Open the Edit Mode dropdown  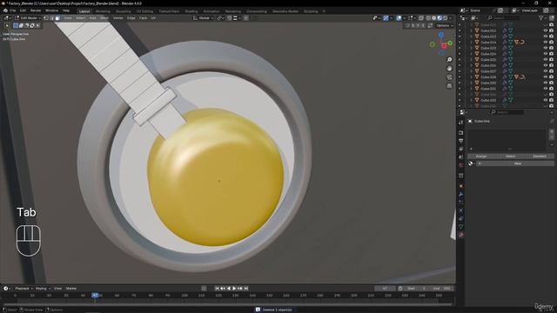(x=27, y=17)
